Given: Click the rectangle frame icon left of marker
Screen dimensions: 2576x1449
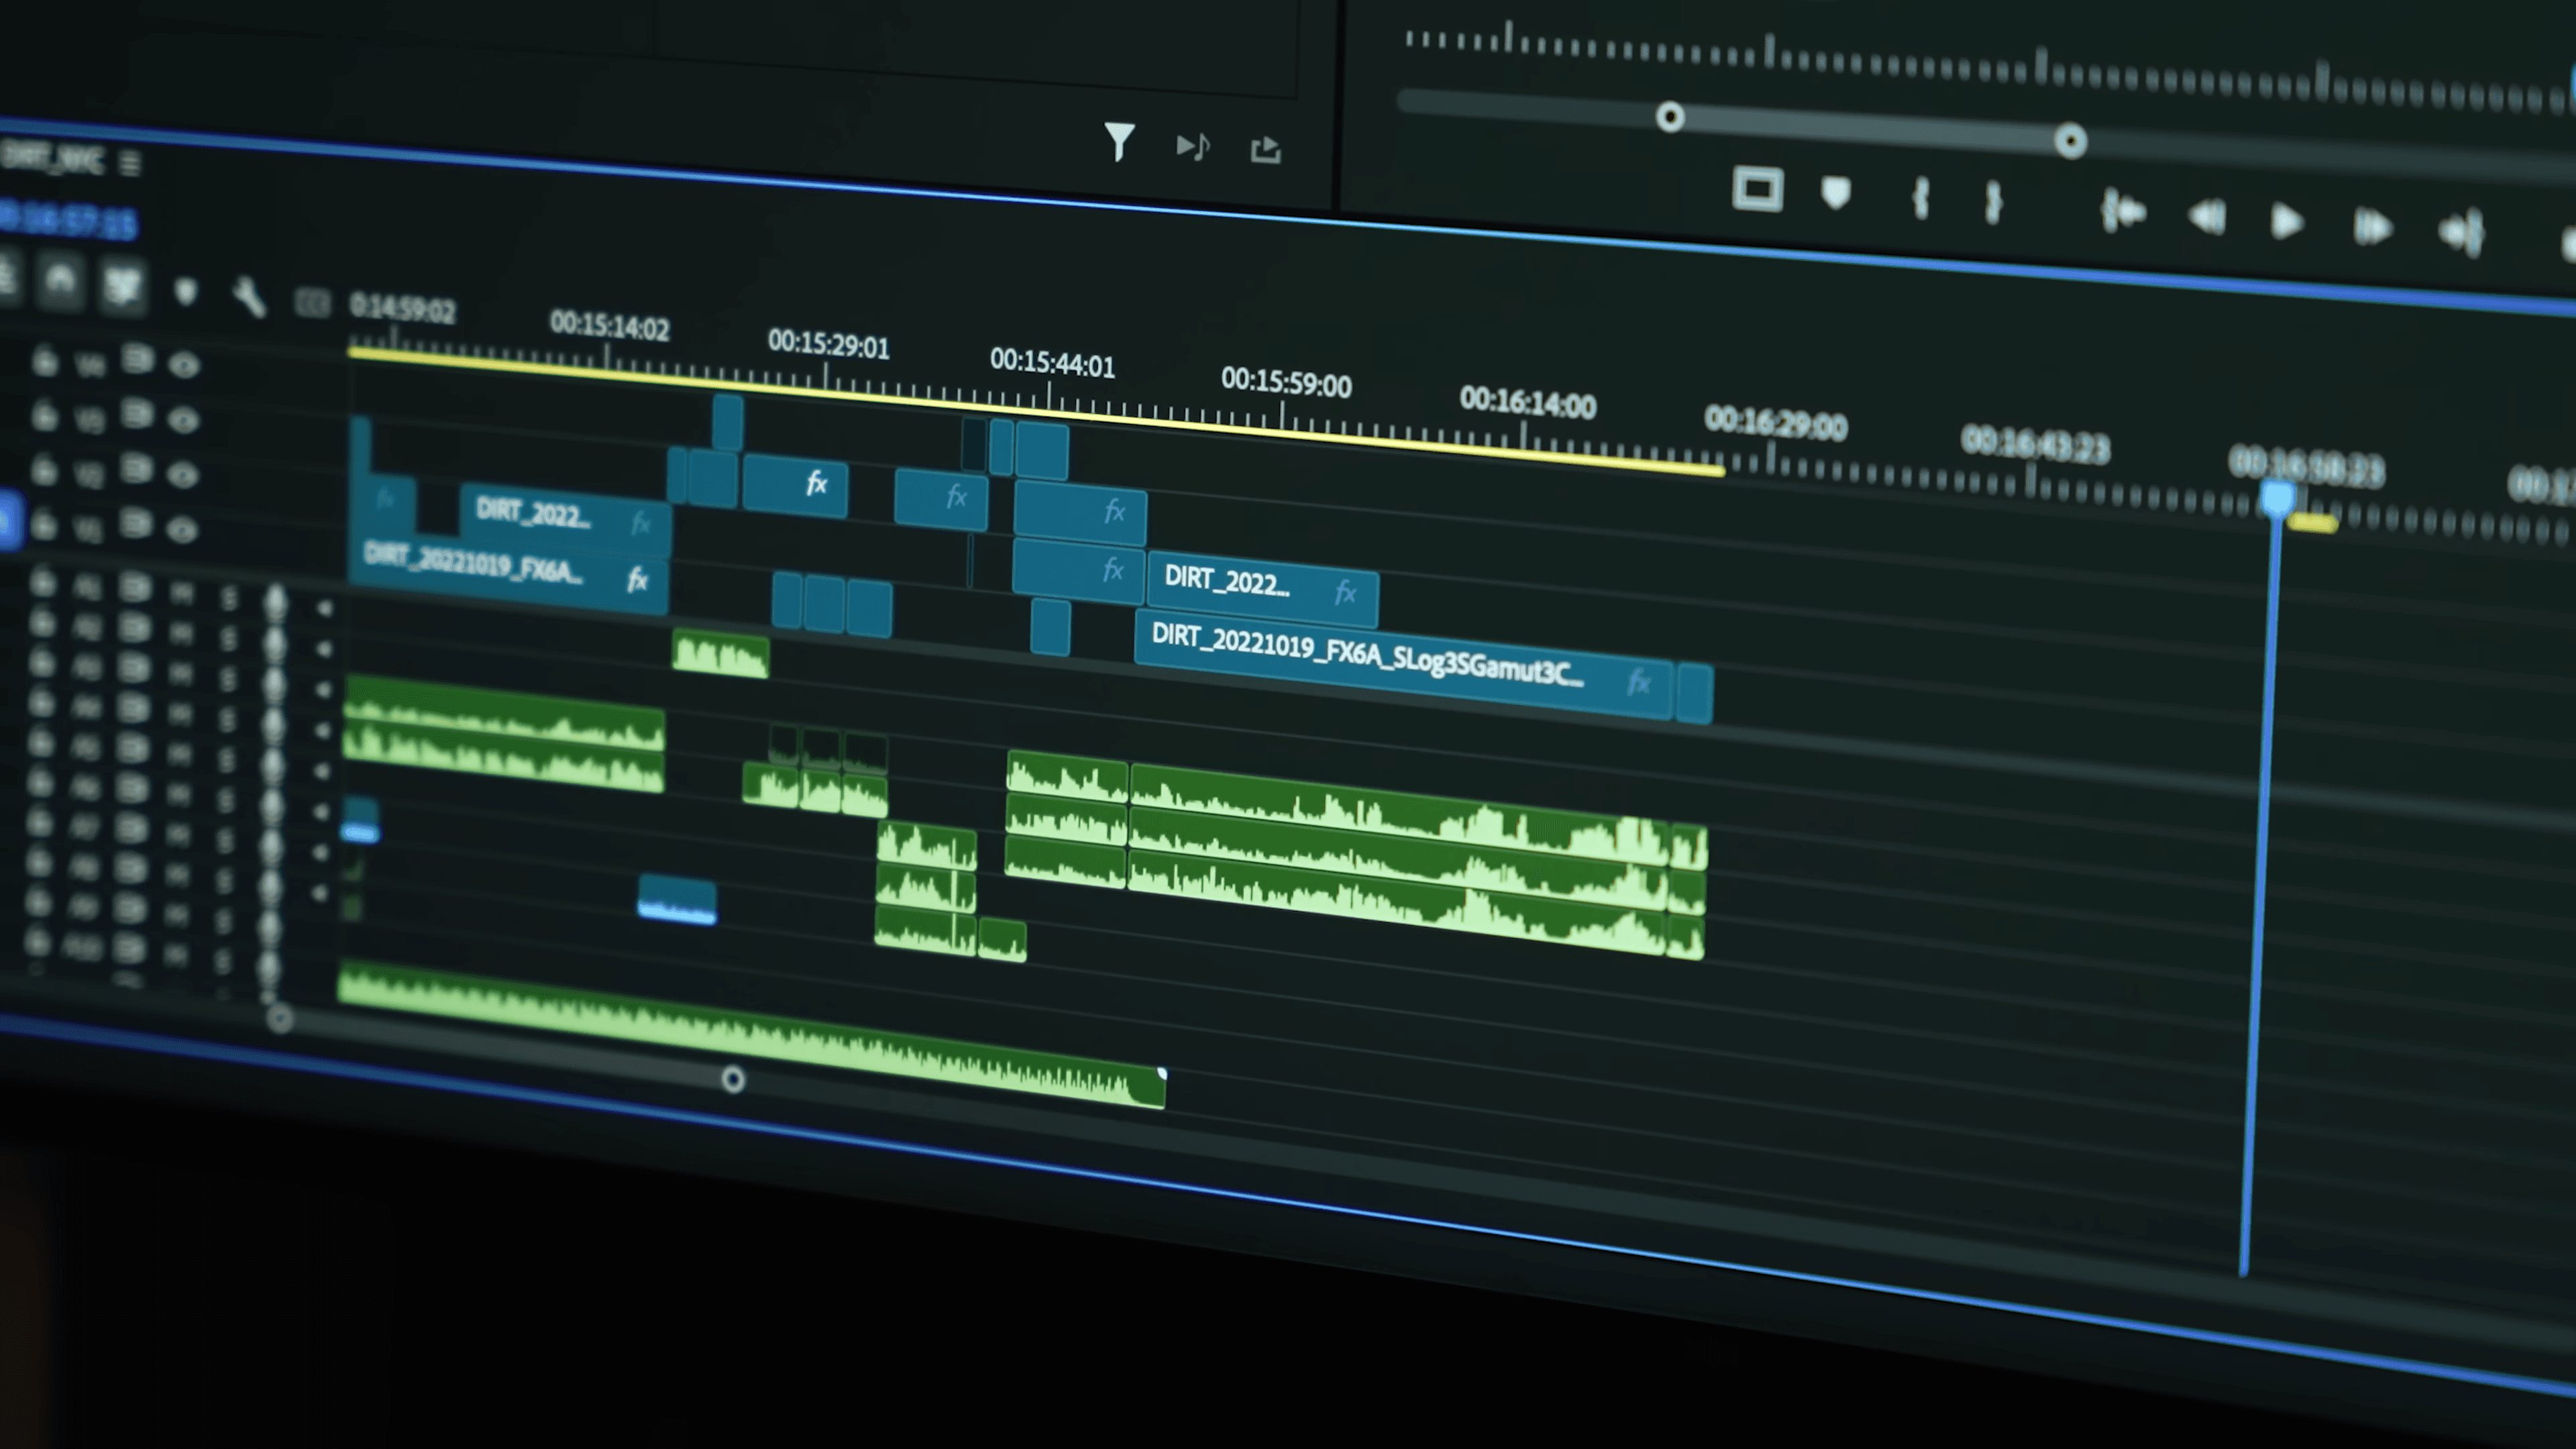Looking at the screenshot, I should 1757,189.
